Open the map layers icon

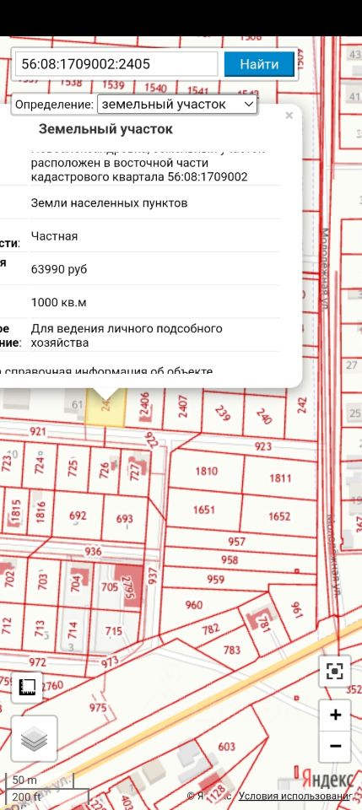(x=34, y=738)
